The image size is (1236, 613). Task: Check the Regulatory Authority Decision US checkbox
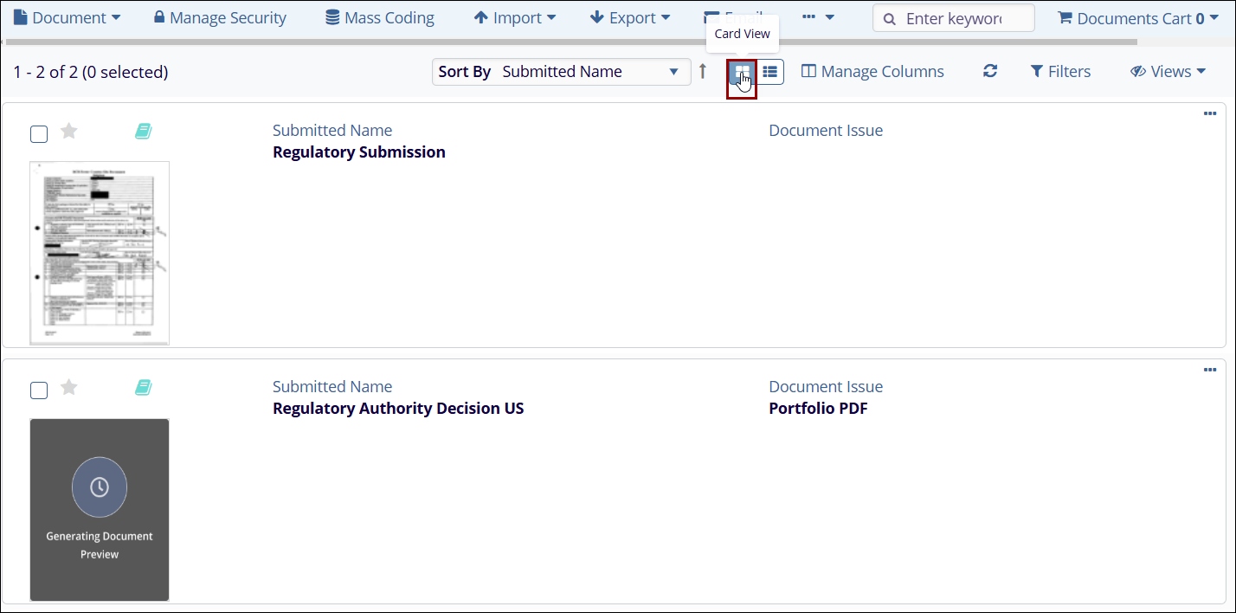point(39,390)
